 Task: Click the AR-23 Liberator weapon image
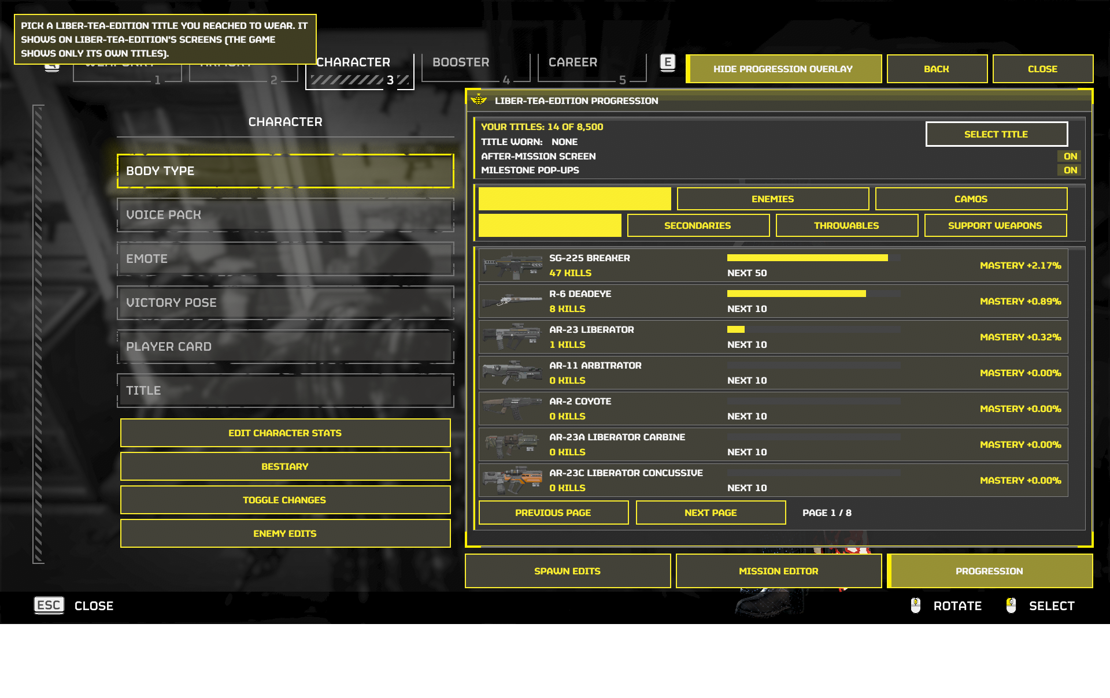click(x=513, y=337)
